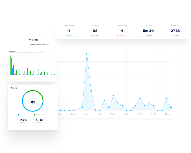Image resolution: width=191 pixels, height=153 pixels.
Task: Click the green up-arrow under Doc visits
Action: pyautogui.click(x=92, y=36)
